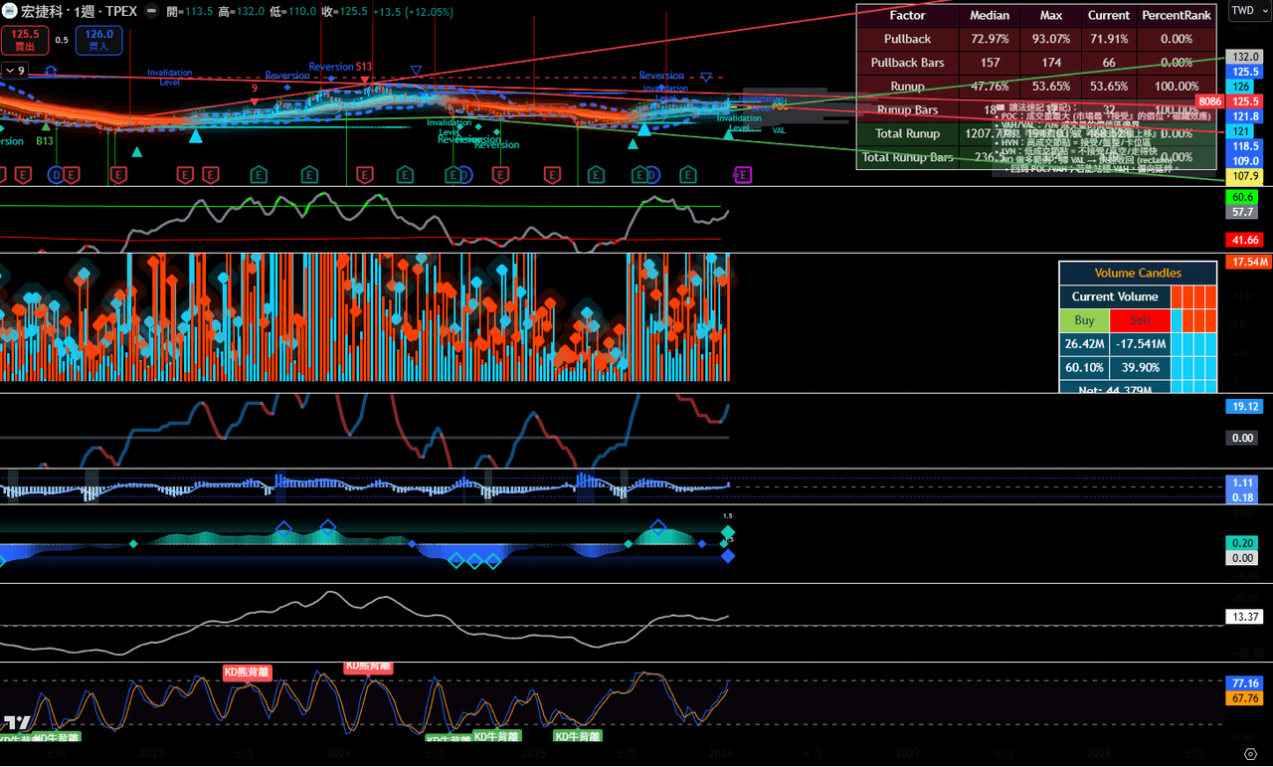The width and height of the screenshot is (1273, 767).
Task: Select the purple upcoming earnings E marker
Action: 742,175
